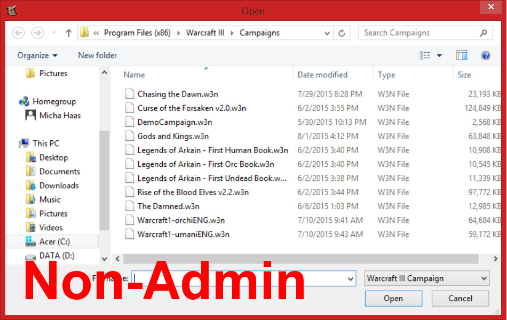The height and width of the screenshot is (320, 507).
Task: Click navigation pane scroll down arrow
Action: [x=104, y=259]
